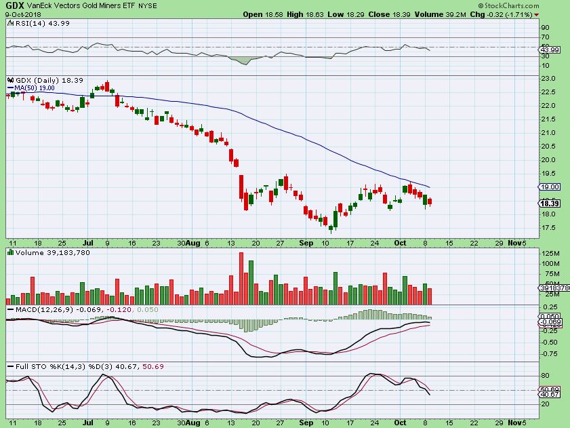Viewport: 570px width, 428px height.
Task: Click the GDX ticker symbol in the header
Action: click(x=14, y=6)
